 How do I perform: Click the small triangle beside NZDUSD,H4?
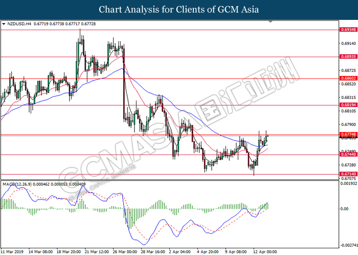pyautogui.click(x=4, y=24)
